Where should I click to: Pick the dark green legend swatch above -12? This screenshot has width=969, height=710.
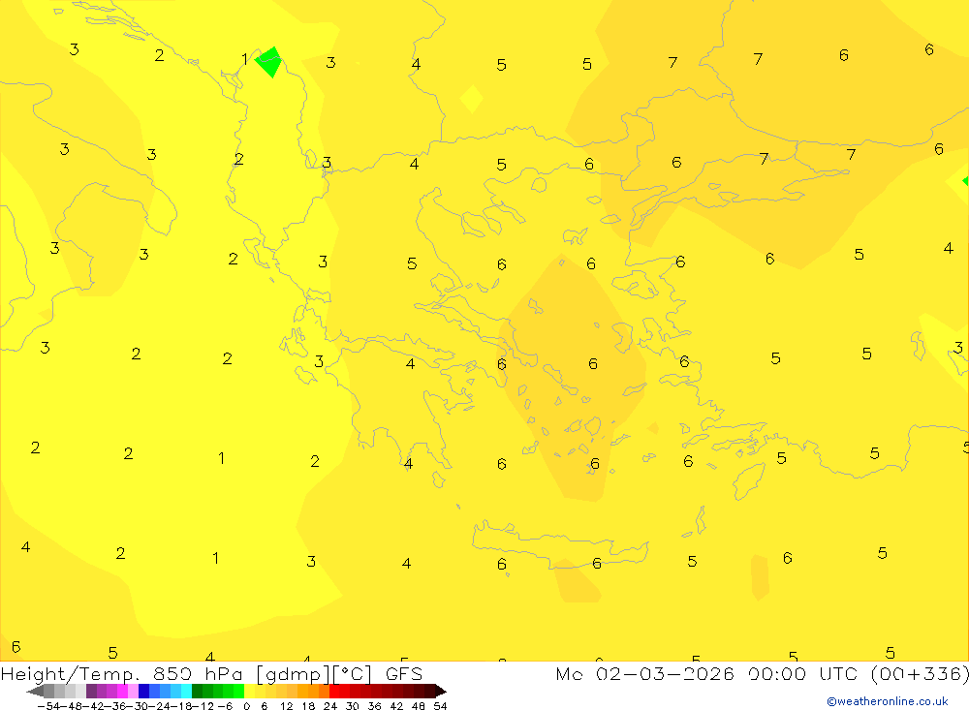pyautogui.click(x=197, y=692)
